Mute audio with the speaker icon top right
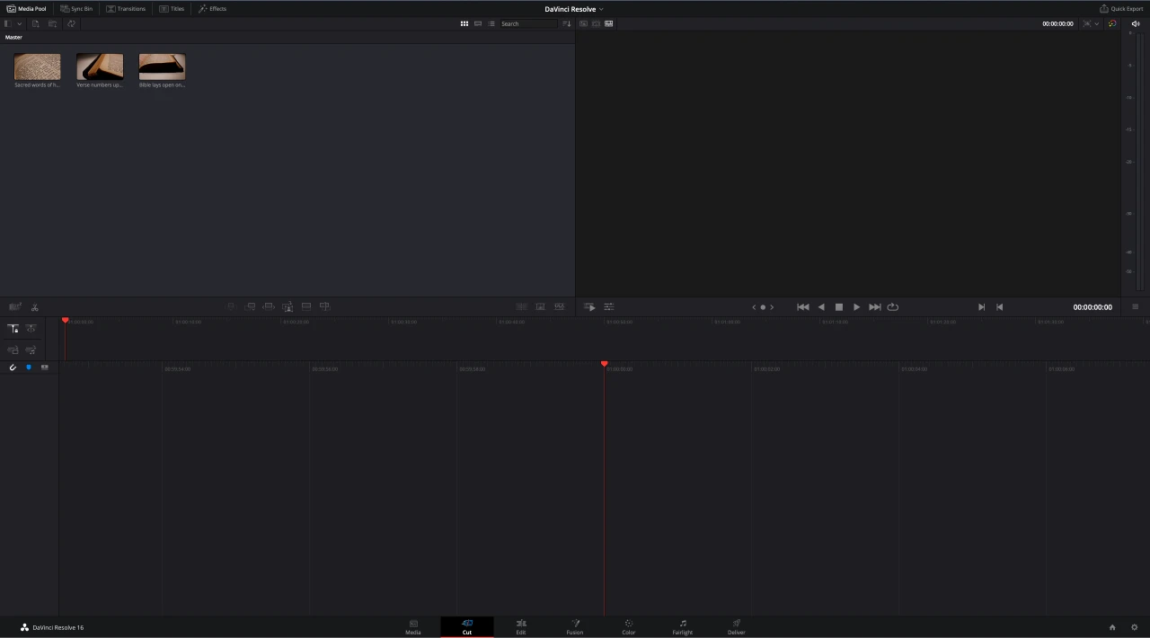Image resolution: width=1150 pixels, height=638 pixels. click(x=1135, y=23)
